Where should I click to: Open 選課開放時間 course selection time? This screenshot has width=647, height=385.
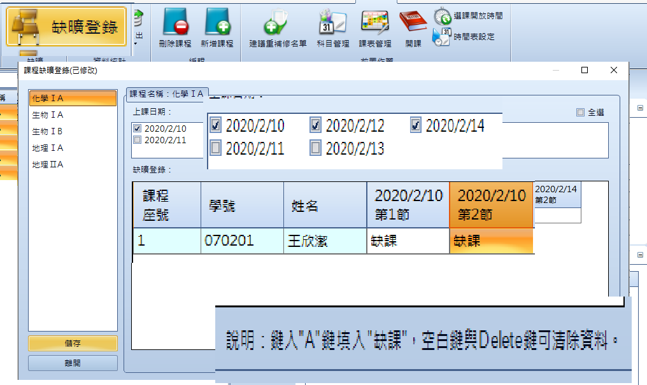point(468,16)
